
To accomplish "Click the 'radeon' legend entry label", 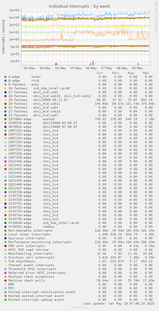I will point(49,227).
